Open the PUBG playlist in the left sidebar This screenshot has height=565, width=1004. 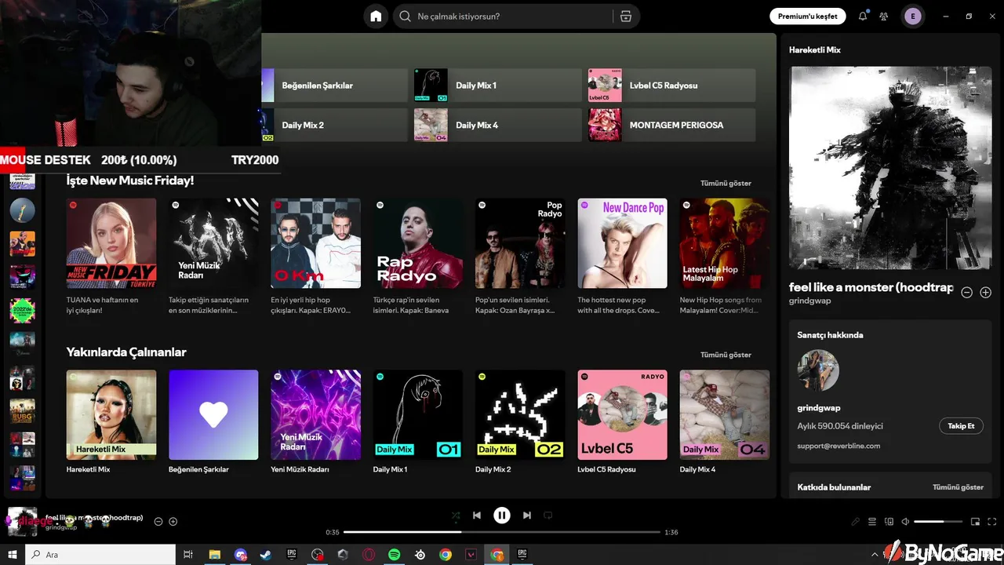(x=22, y=411)
